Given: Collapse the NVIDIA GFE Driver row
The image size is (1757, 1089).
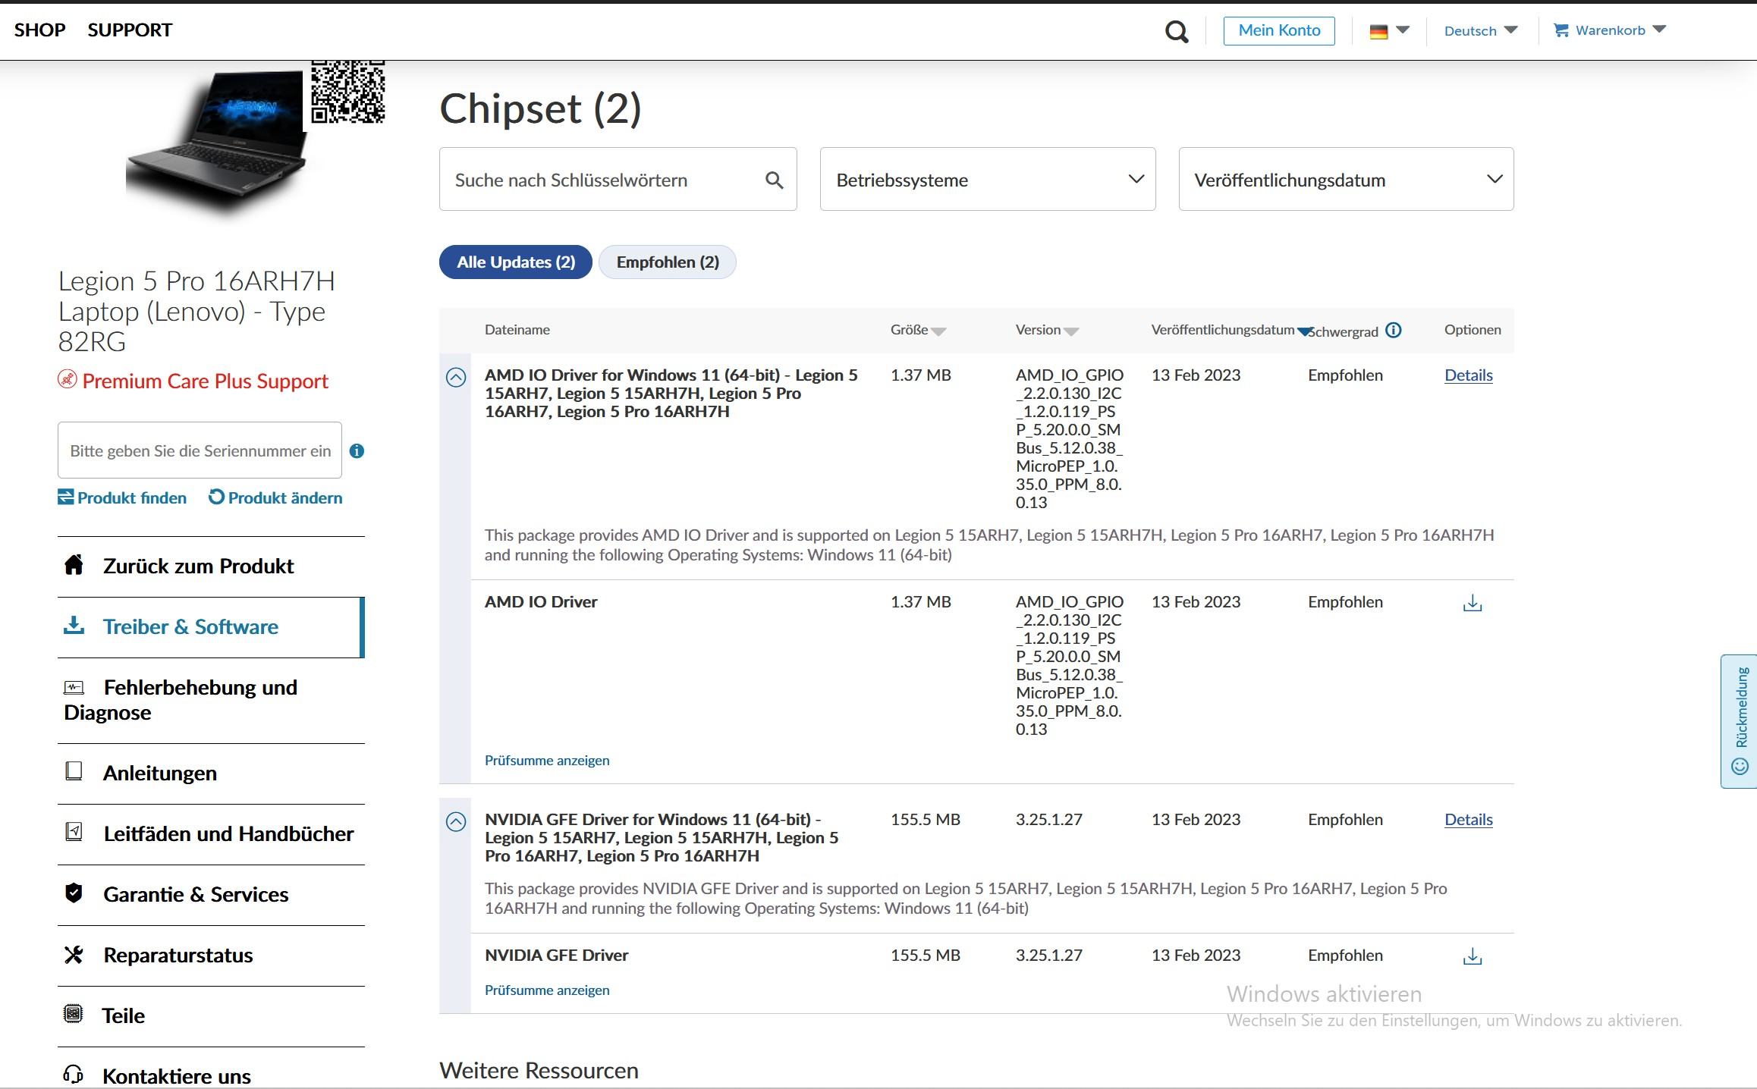Looking at the screenshot, I should pyautogui.click(x=456, y=821).
